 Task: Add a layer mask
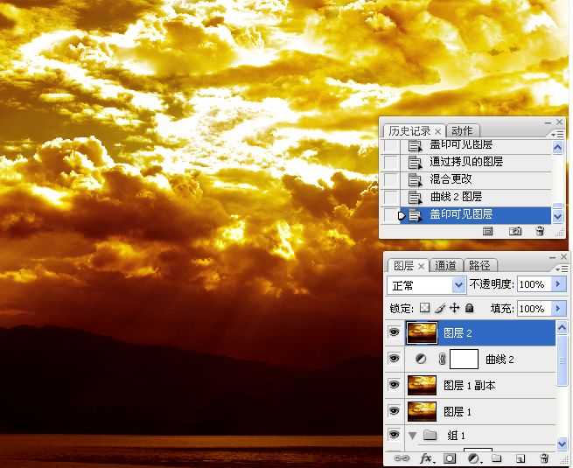pos(450,458)
